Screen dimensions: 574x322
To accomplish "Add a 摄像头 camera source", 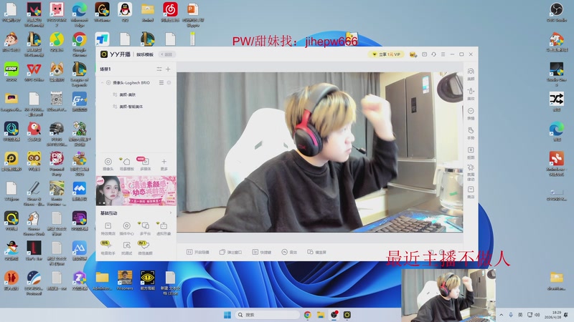I will tap(108, 164).
